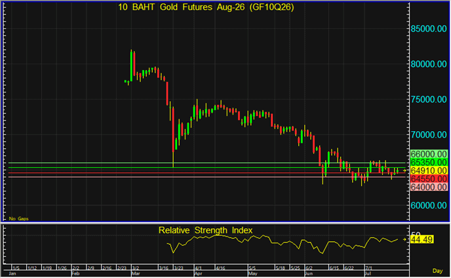
Task: Select the Mar month label on time axis
Action: (135, 273)
